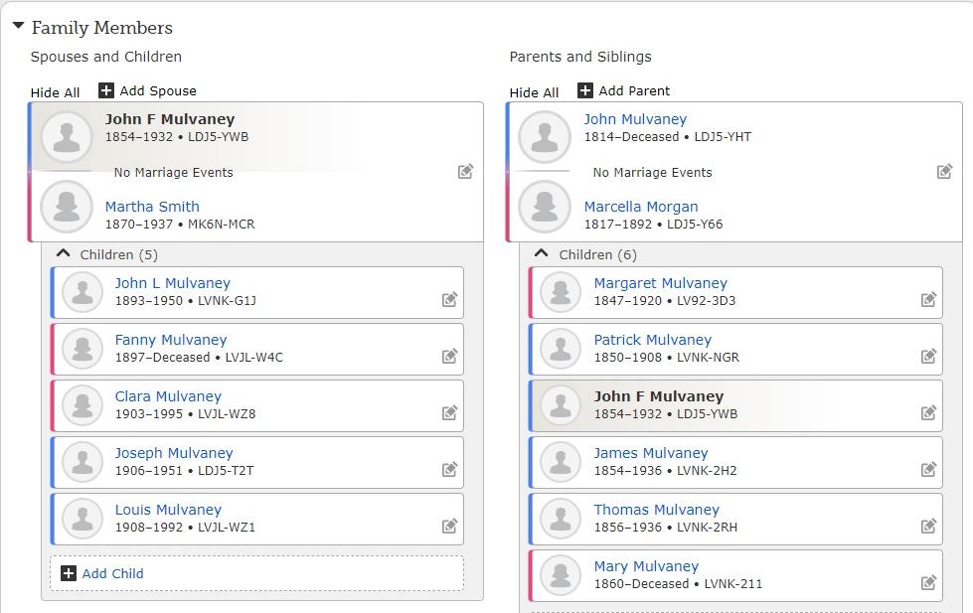Screen dimensions: 973x613
Task: Edit couple relationship of John F and Martha
Action: point(466,171)
